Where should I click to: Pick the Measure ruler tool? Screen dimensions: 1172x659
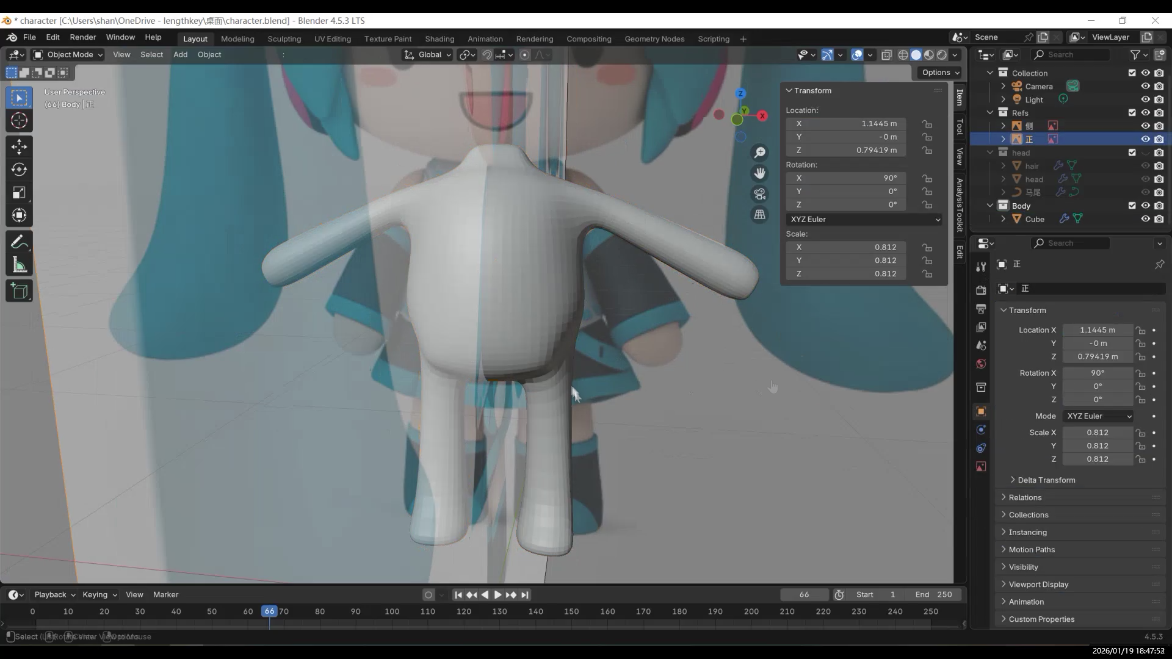19,265
